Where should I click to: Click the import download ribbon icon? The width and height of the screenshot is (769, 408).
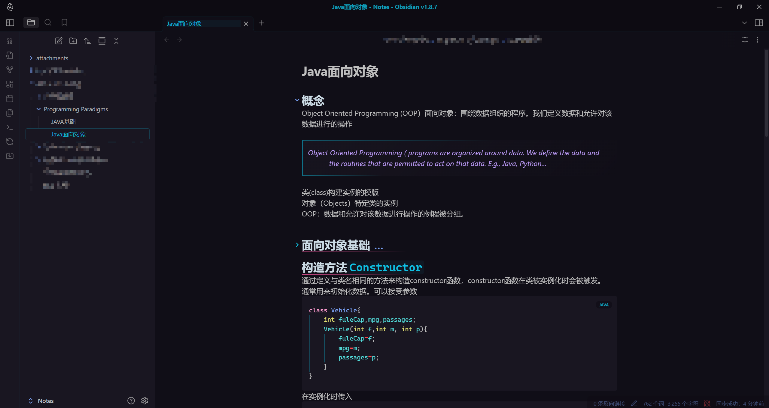(10, 156)
